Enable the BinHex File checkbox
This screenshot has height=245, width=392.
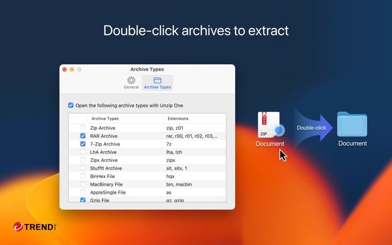83,176
